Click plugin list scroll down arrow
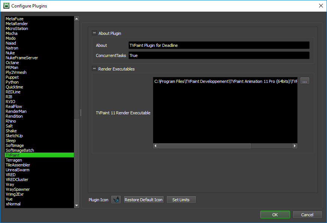Screen dimensions: 327x223 pyautogui.click(x=77, y=205)
